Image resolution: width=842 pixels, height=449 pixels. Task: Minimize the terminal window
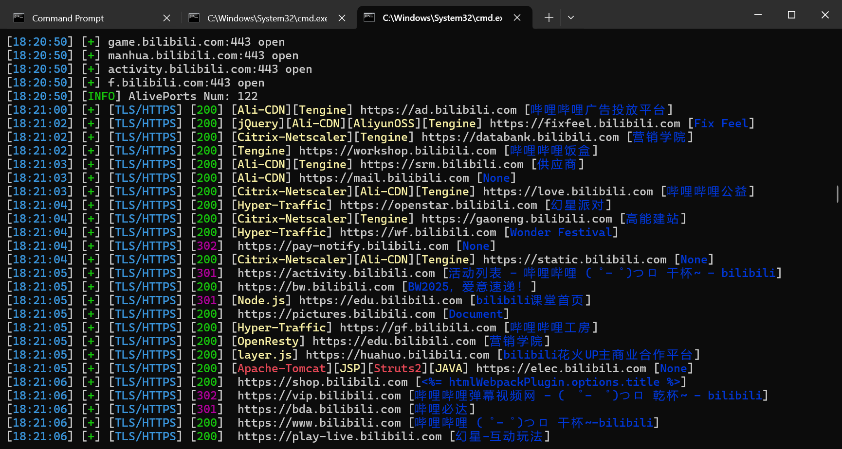758,15
